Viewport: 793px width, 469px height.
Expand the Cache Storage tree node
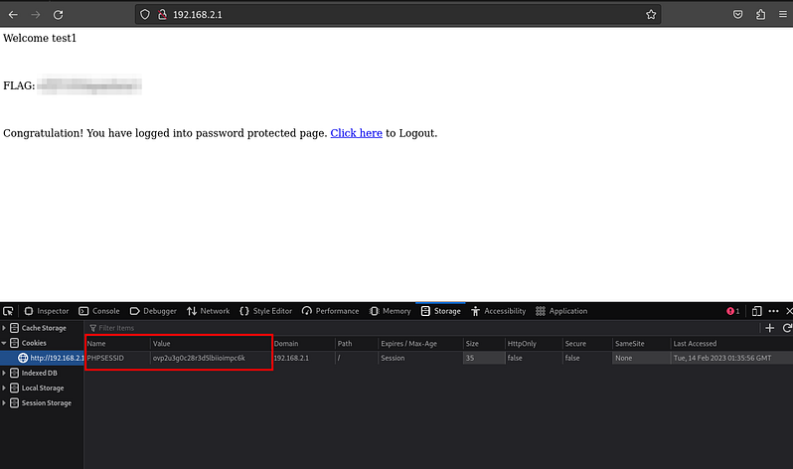(4, 328)
